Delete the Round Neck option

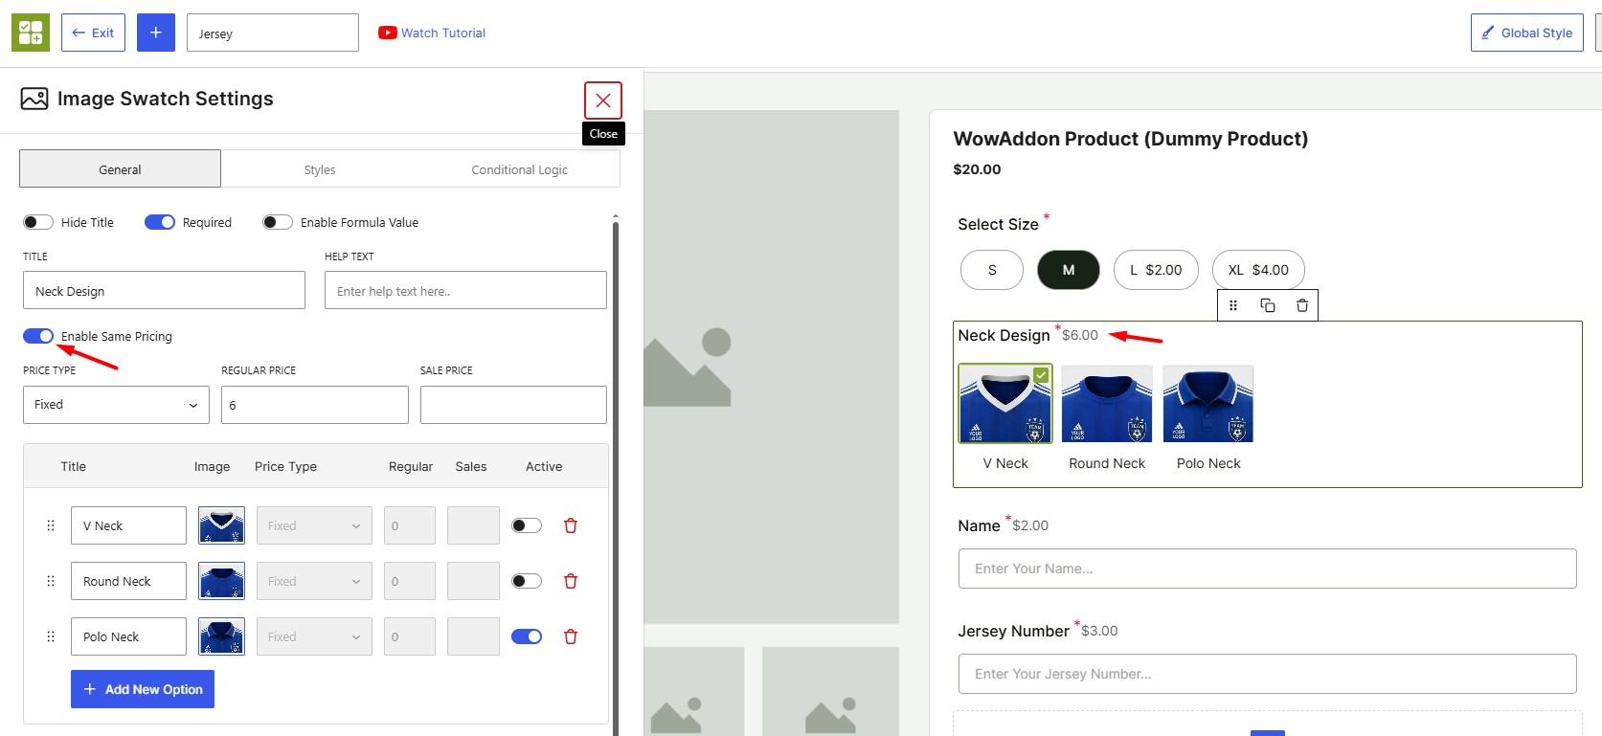tap(571, 581)
